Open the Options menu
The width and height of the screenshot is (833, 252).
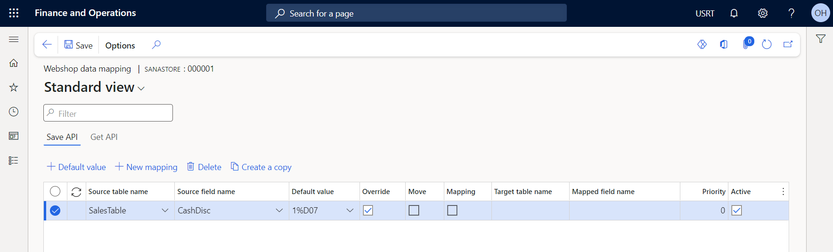coord(120,46)
